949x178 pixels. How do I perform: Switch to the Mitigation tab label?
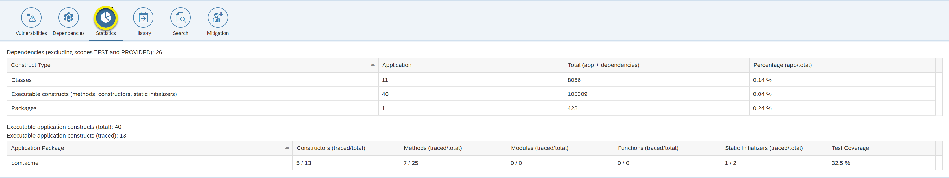click(218, 34)
